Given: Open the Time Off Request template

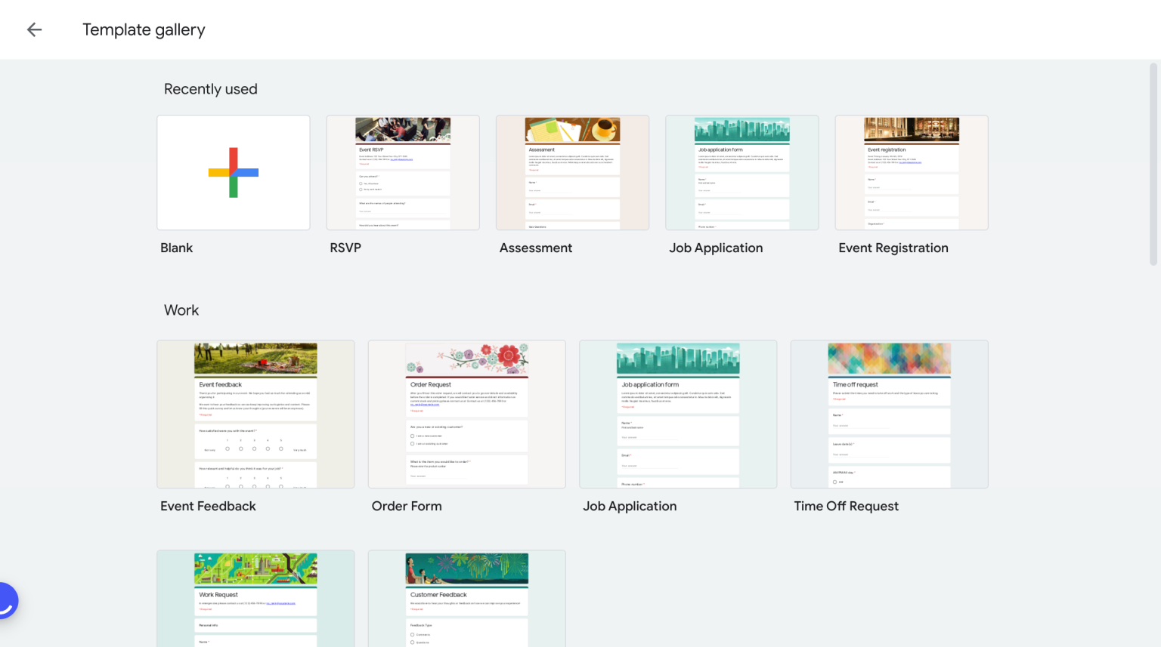Looking at the screenshot, I should (889, 414).
